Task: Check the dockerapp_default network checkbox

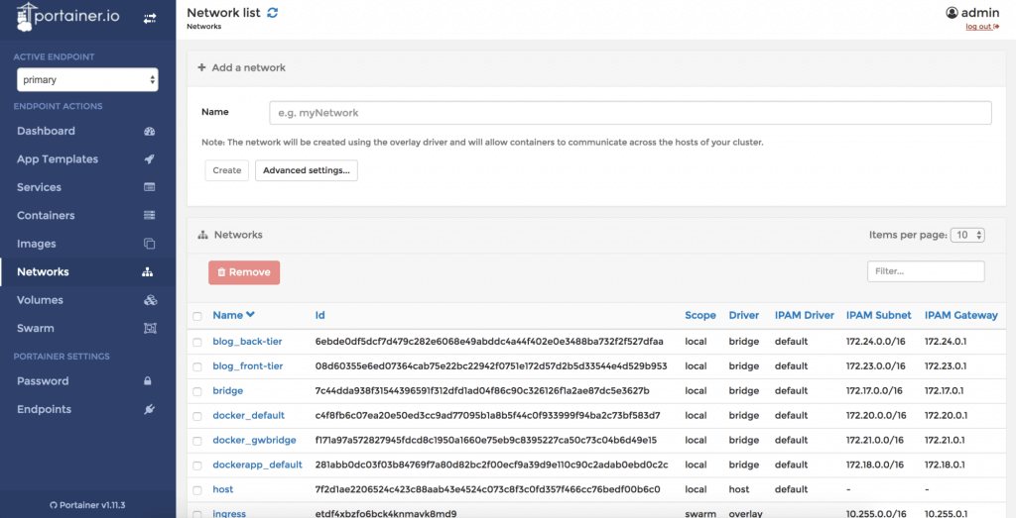Action: (x=197, y=466)
